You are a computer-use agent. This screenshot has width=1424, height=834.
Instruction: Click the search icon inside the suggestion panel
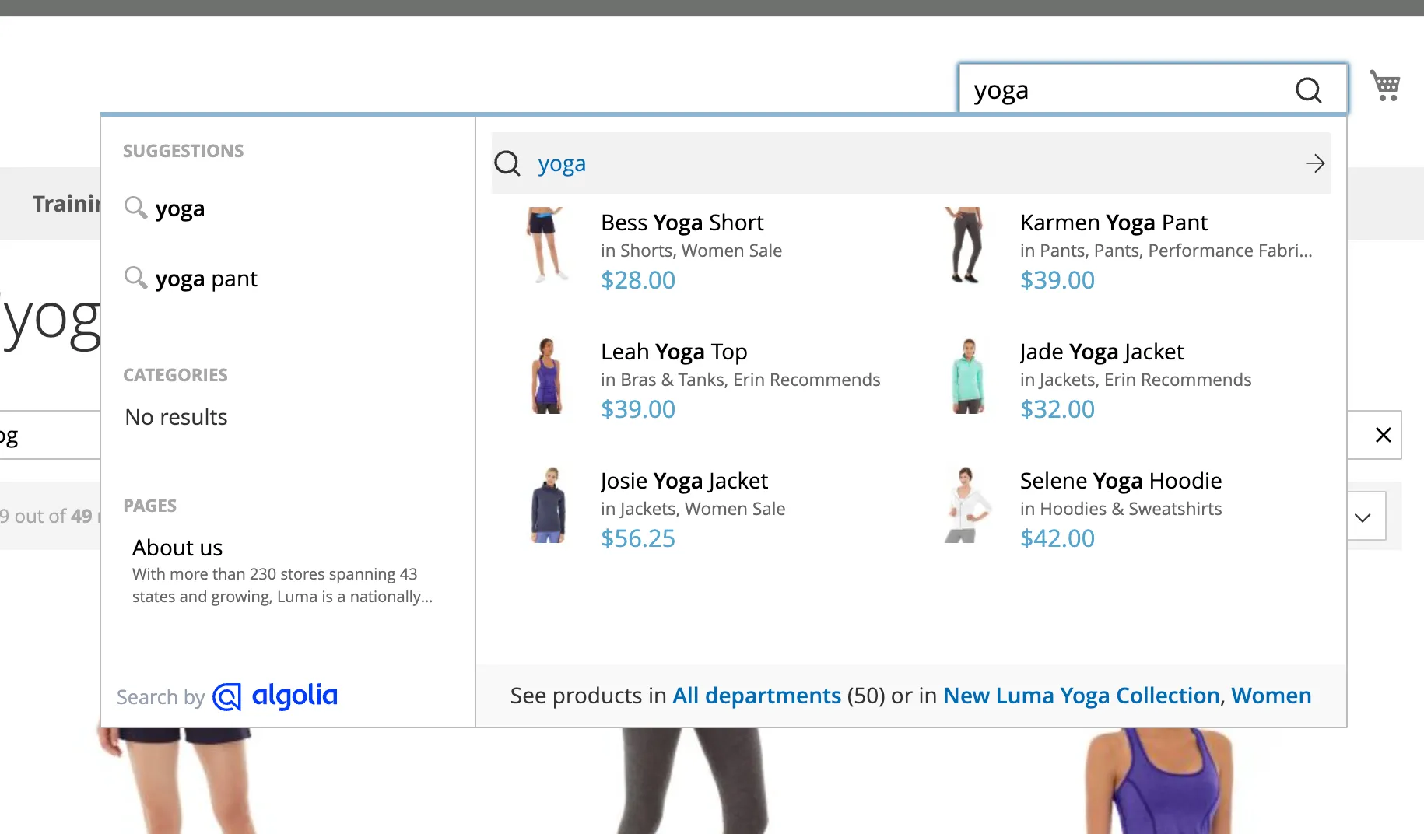pyautogui.click(x=507, y=163)
